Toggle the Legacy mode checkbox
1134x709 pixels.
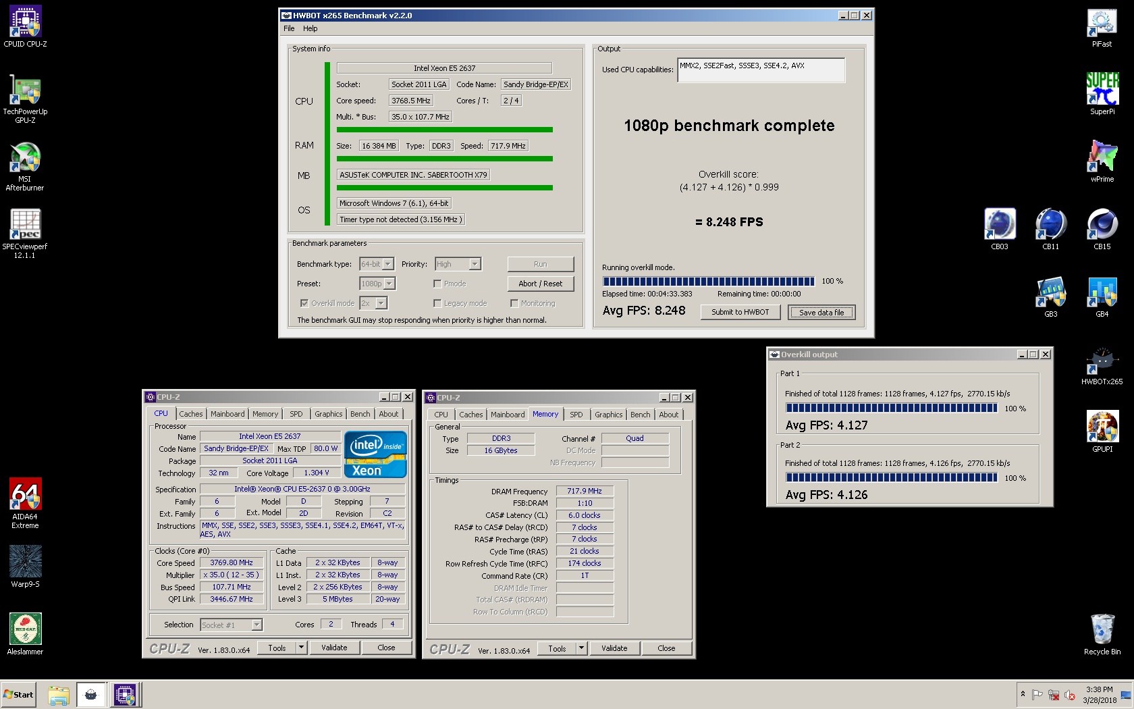(x=437, y=303)
